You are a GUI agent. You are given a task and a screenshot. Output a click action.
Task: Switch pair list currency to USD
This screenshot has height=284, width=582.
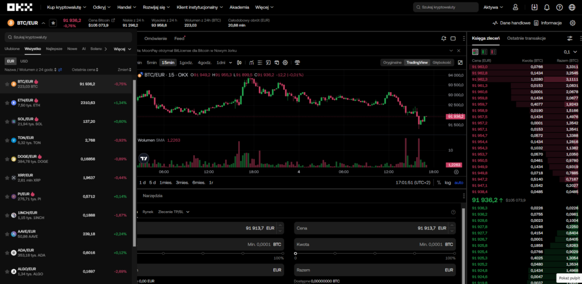point(24,60)
